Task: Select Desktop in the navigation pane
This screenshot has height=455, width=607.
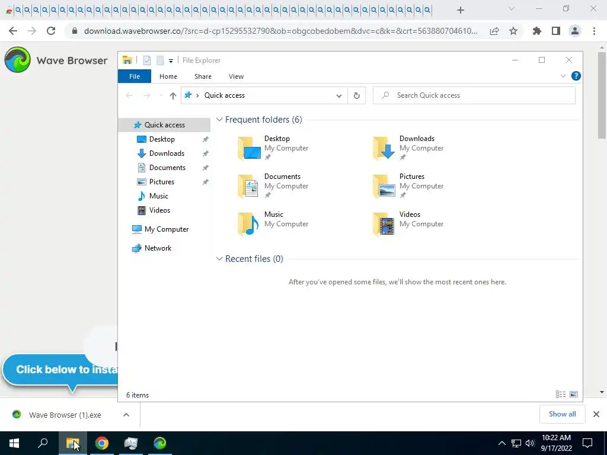Action: click(x=162, y=139)
